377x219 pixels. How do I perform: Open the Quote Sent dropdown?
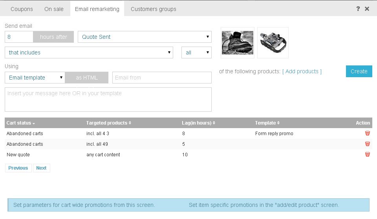pyautogui.click(x=145, y=37)
